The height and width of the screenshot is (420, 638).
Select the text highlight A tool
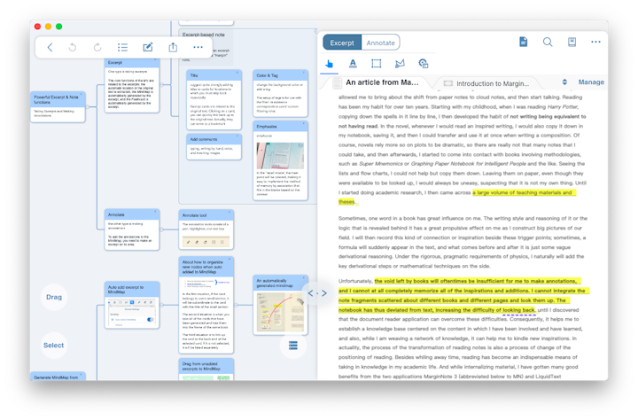tap(353, 64)
